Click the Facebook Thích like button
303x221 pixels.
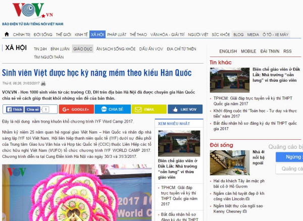point(15,109)
